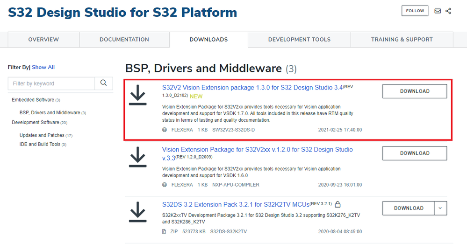Screen dimensions: 467x250
Task: Open Vision Extension Package for S32V2xx v.1.2.0 link
Action: pyautogui.click(x=257, y=153)
